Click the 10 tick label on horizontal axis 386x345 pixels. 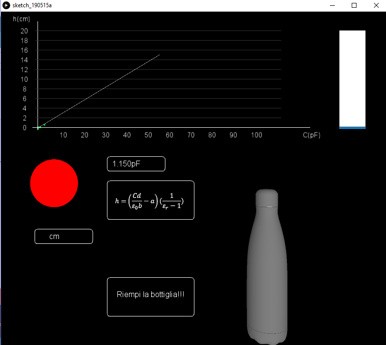point(63,135)
